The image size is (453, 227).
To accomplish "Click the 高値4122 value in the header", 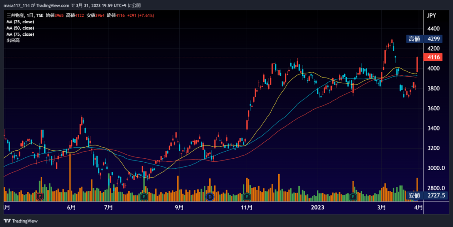I will [75, 15].
